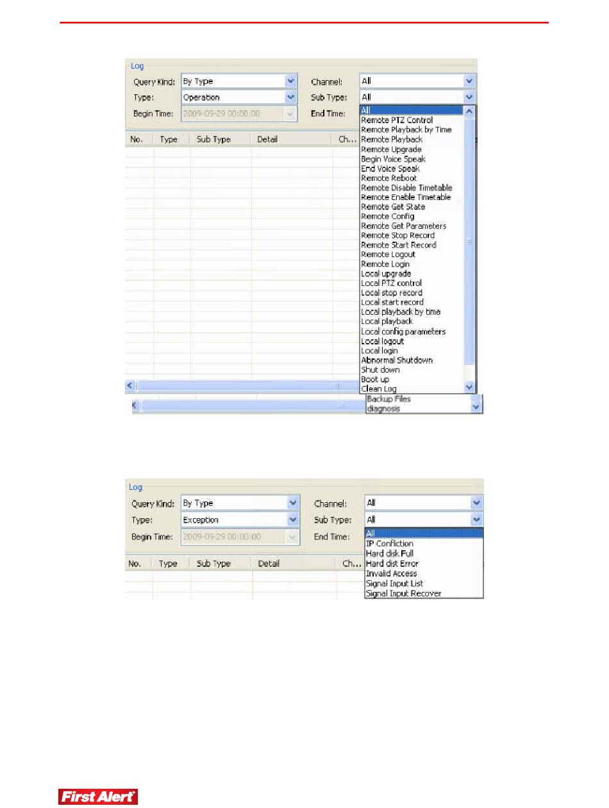The height and width of the screenshot is (808, 609).
Task: Choose Remote Playback by Time from the list
Action: click(406, 130)
